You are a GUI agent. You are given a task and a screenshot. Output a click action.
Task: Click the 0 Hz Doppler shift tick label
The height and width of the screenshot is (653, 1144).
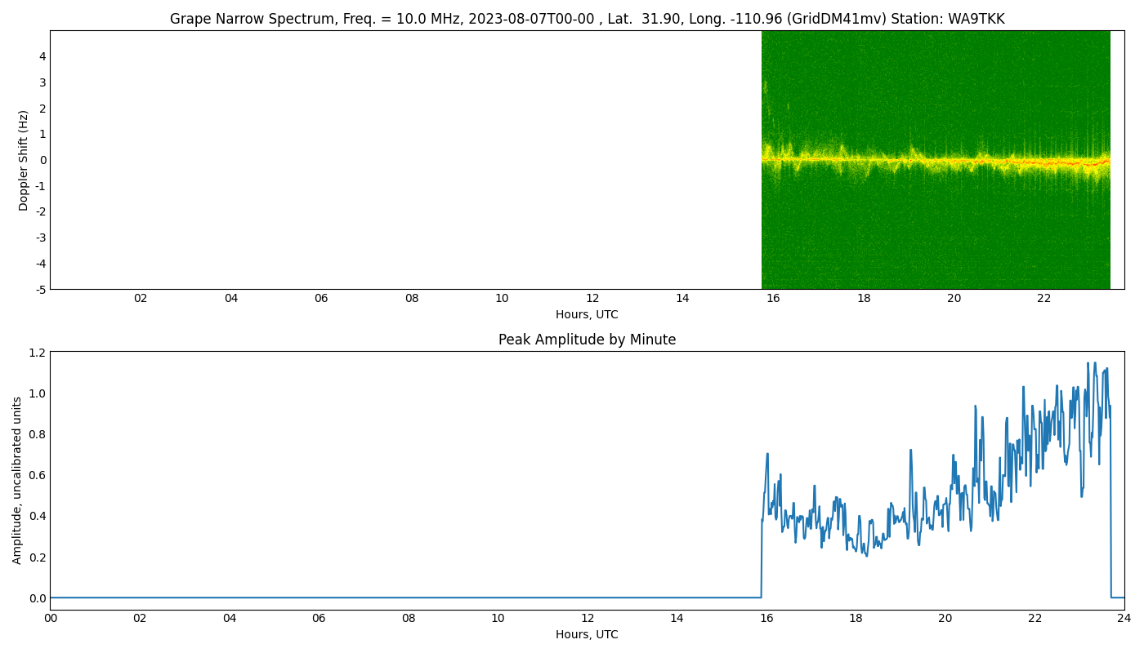42,160
